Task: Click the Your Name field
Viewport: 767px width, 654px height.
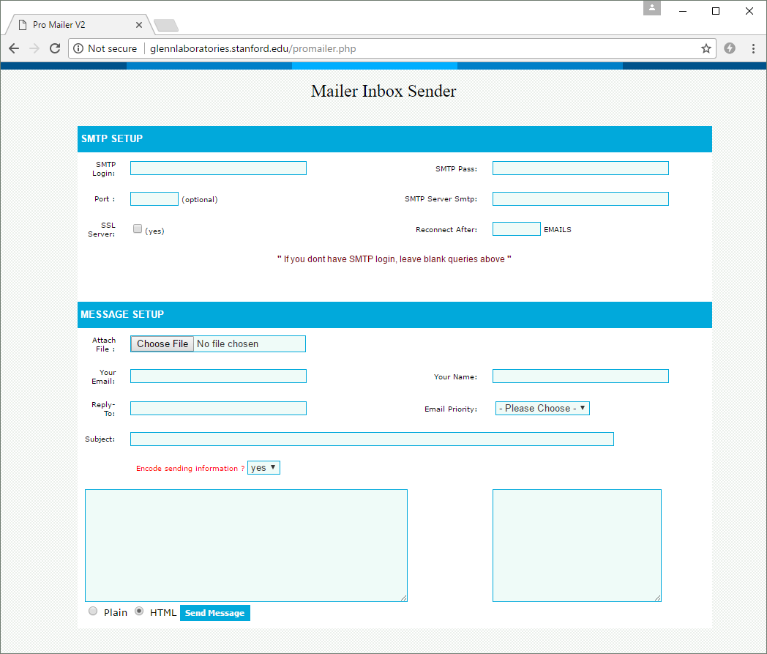Action: [x=580, y=376]
